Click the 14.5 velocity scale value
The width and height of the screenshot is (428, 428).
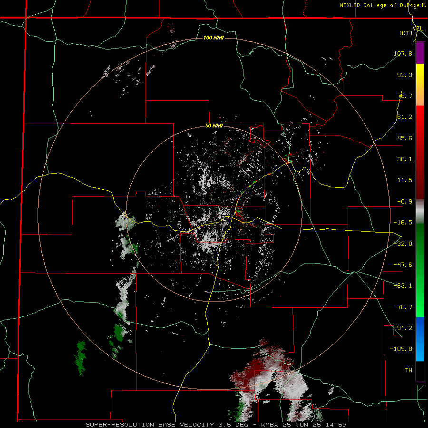[x=405, y=180]
